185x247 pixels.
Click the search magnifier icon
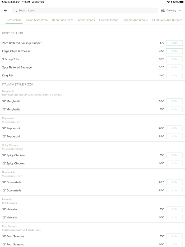pyautogui.click(x=15, y=11)
